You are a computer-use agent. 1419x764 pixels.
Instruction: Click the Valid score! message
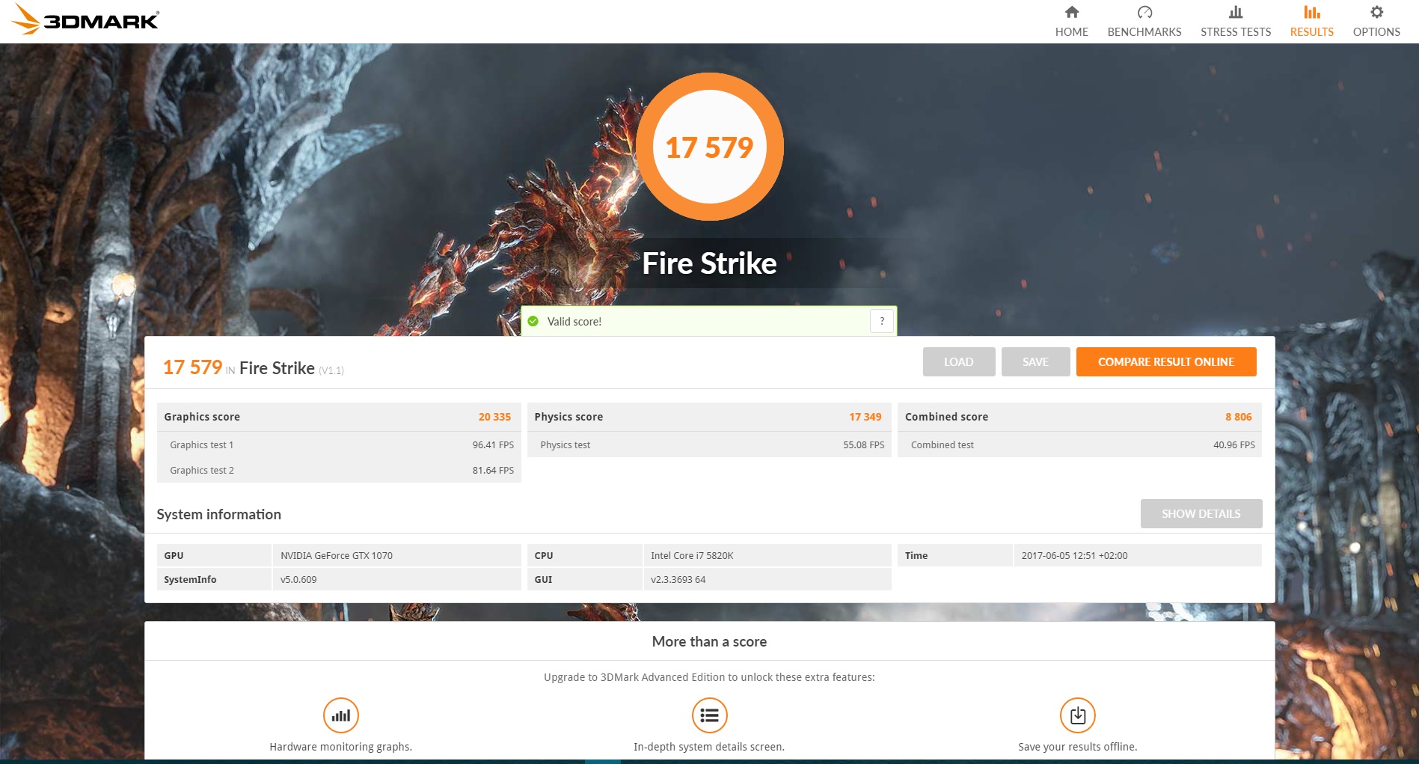574,321
